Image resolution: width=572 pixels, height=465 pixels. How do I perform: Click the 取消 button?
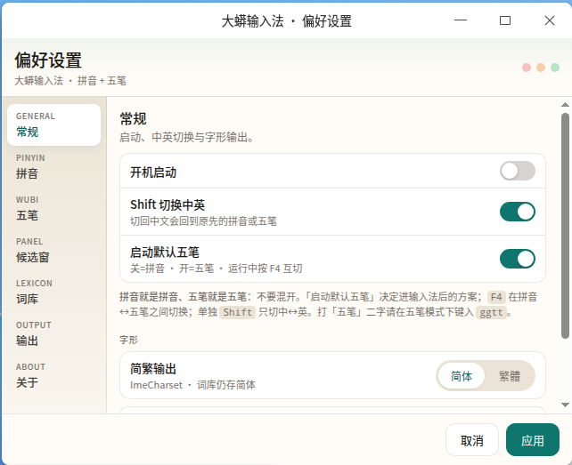471,440
